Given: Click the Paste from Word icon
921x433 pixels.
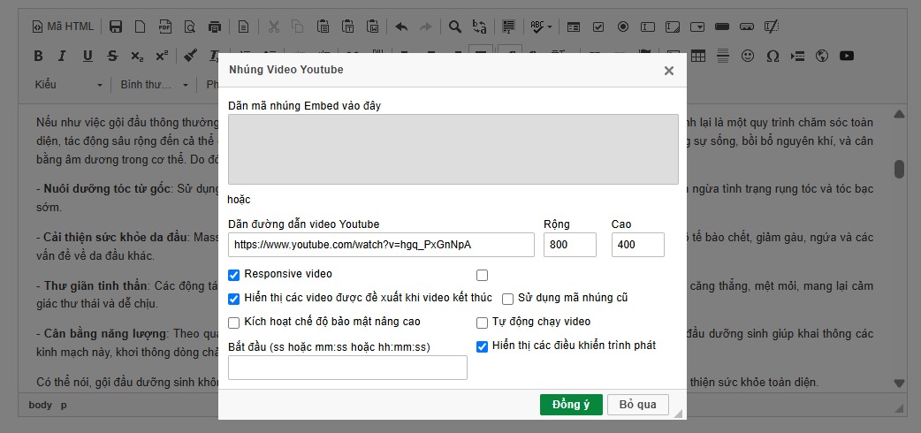Looking at the screenshot, I should [372, 27].
